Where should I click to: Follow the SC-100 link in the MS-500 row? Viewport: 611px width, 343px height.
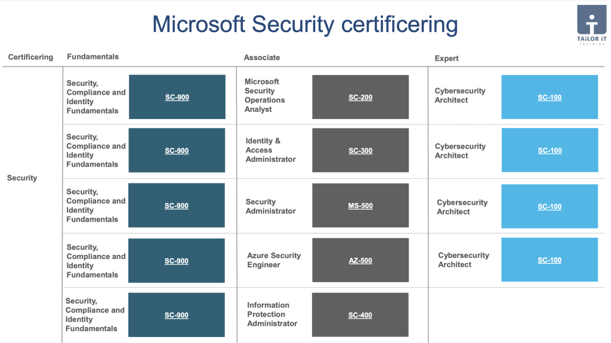550,207
